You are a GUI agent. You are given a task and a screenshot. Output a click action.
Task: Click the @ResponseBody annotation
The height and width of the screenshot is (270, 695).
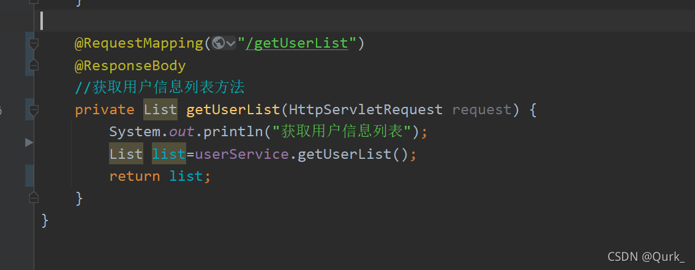130,65
